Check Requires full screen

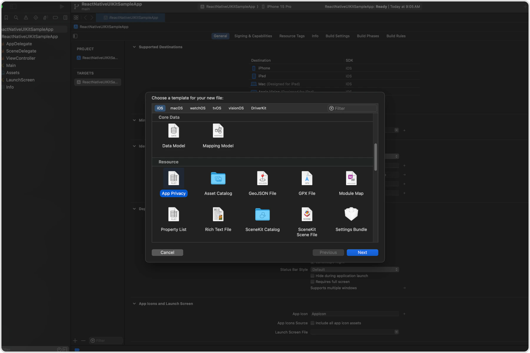point(312,282)
